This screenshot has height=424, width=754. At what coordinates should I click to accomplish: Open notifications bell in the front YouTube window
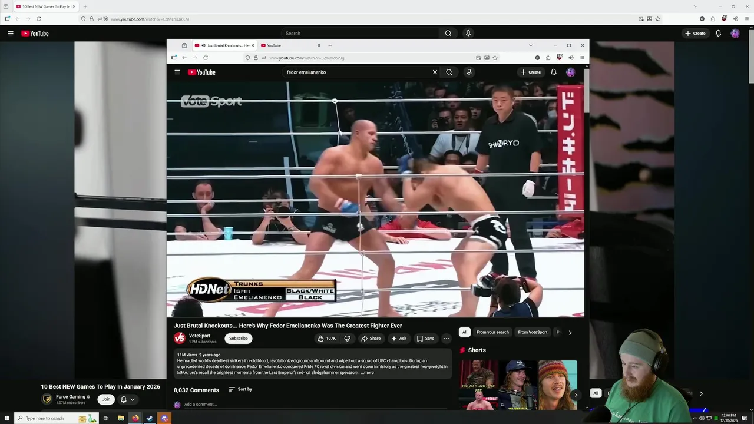554,72
